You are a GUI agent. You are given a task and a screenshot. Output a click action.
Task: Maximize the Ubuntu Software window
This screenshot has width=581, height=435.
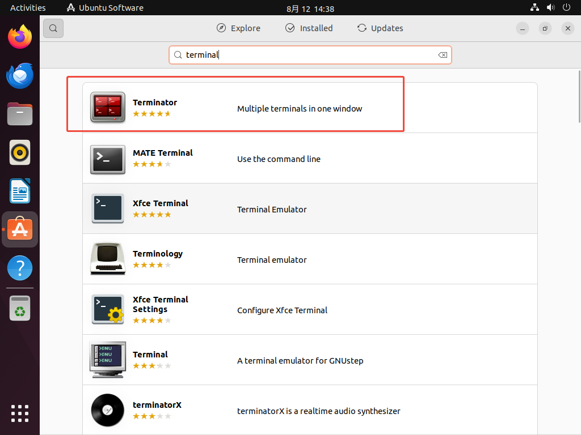545,28
